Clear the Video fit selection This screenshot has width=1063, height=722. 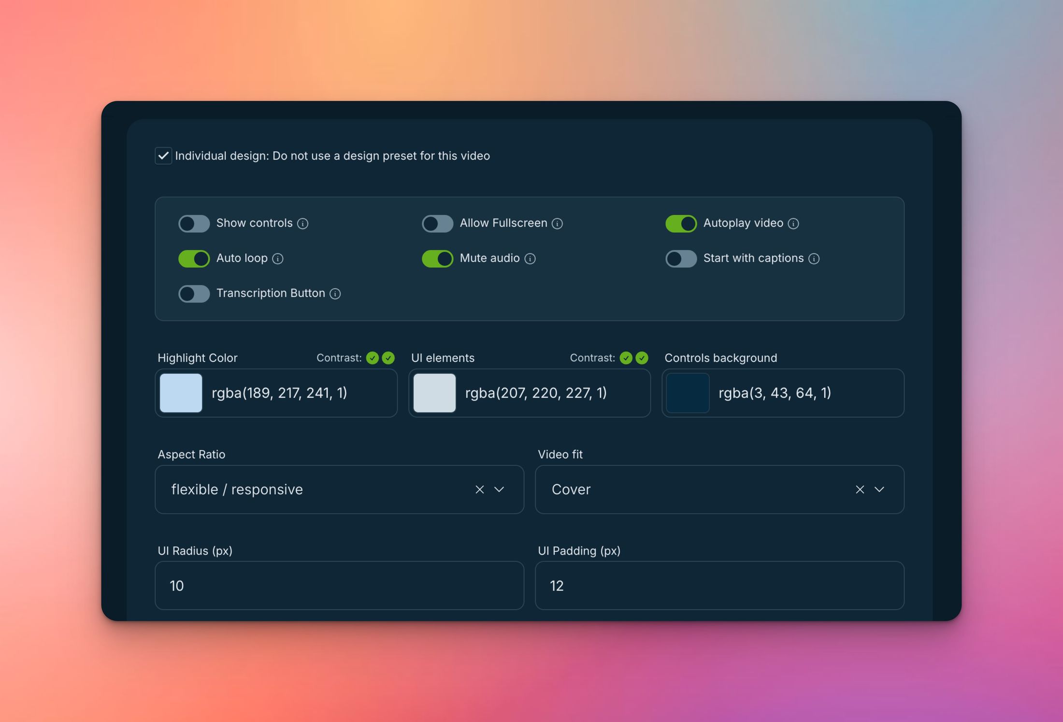click(x=860, y=489)
